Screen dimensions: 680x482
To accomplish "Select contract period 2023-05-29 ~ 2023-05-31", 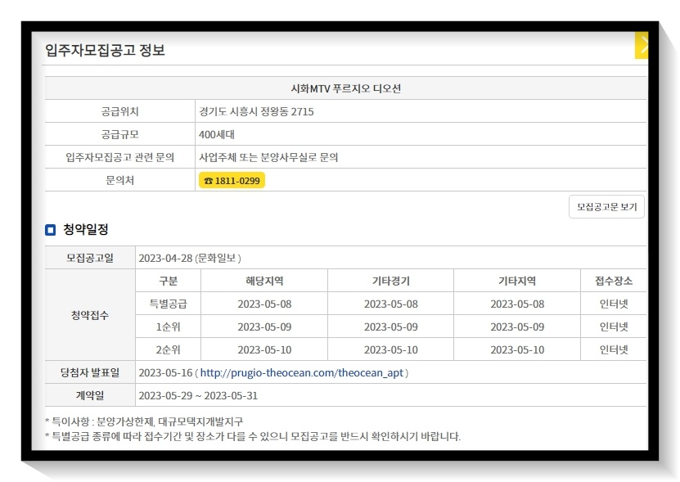I will [x=198, y=395].
